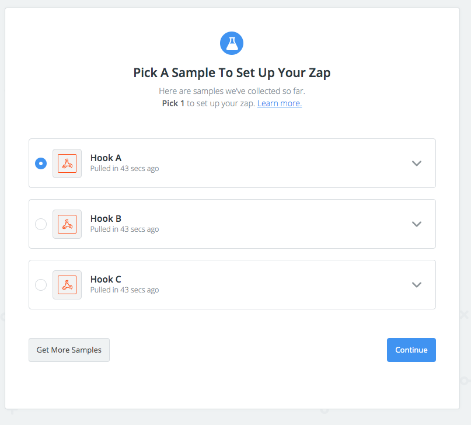Open the Learn more link

280,103
